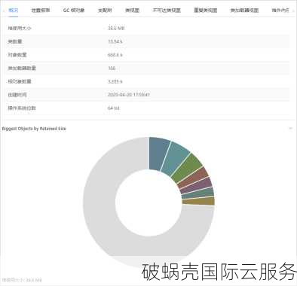Click the 类数量 row label
Viewport: 297px width, 286px height.
tap(15, 41)
